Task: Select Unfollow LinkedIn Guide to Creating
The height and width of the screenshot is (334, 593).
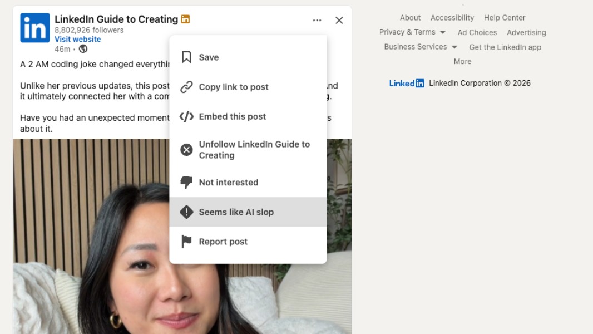Action: tap(248, 150)
